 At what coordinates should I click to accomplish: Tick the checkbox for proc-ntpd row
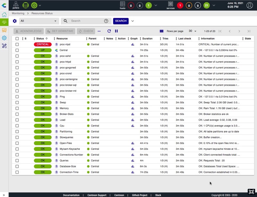point(17,45)
